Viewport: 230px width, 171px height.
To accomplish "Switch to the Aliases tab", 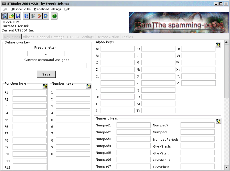I will (x=29, y=37).
